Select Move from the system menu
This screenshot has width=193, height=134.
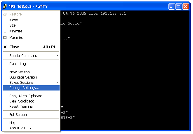pyautogui.click(x=31, y=20)
